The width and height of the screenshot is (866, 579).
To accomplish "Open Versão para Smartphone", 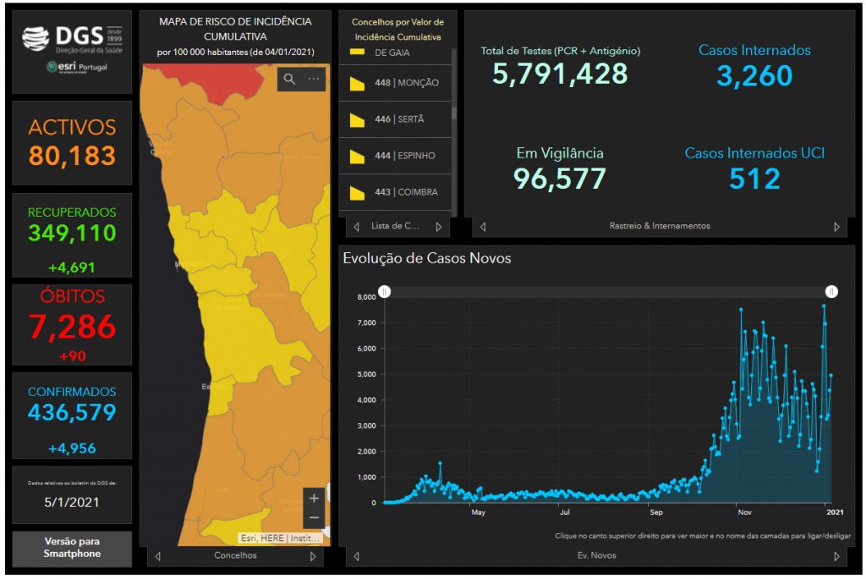I will (72, 548).
